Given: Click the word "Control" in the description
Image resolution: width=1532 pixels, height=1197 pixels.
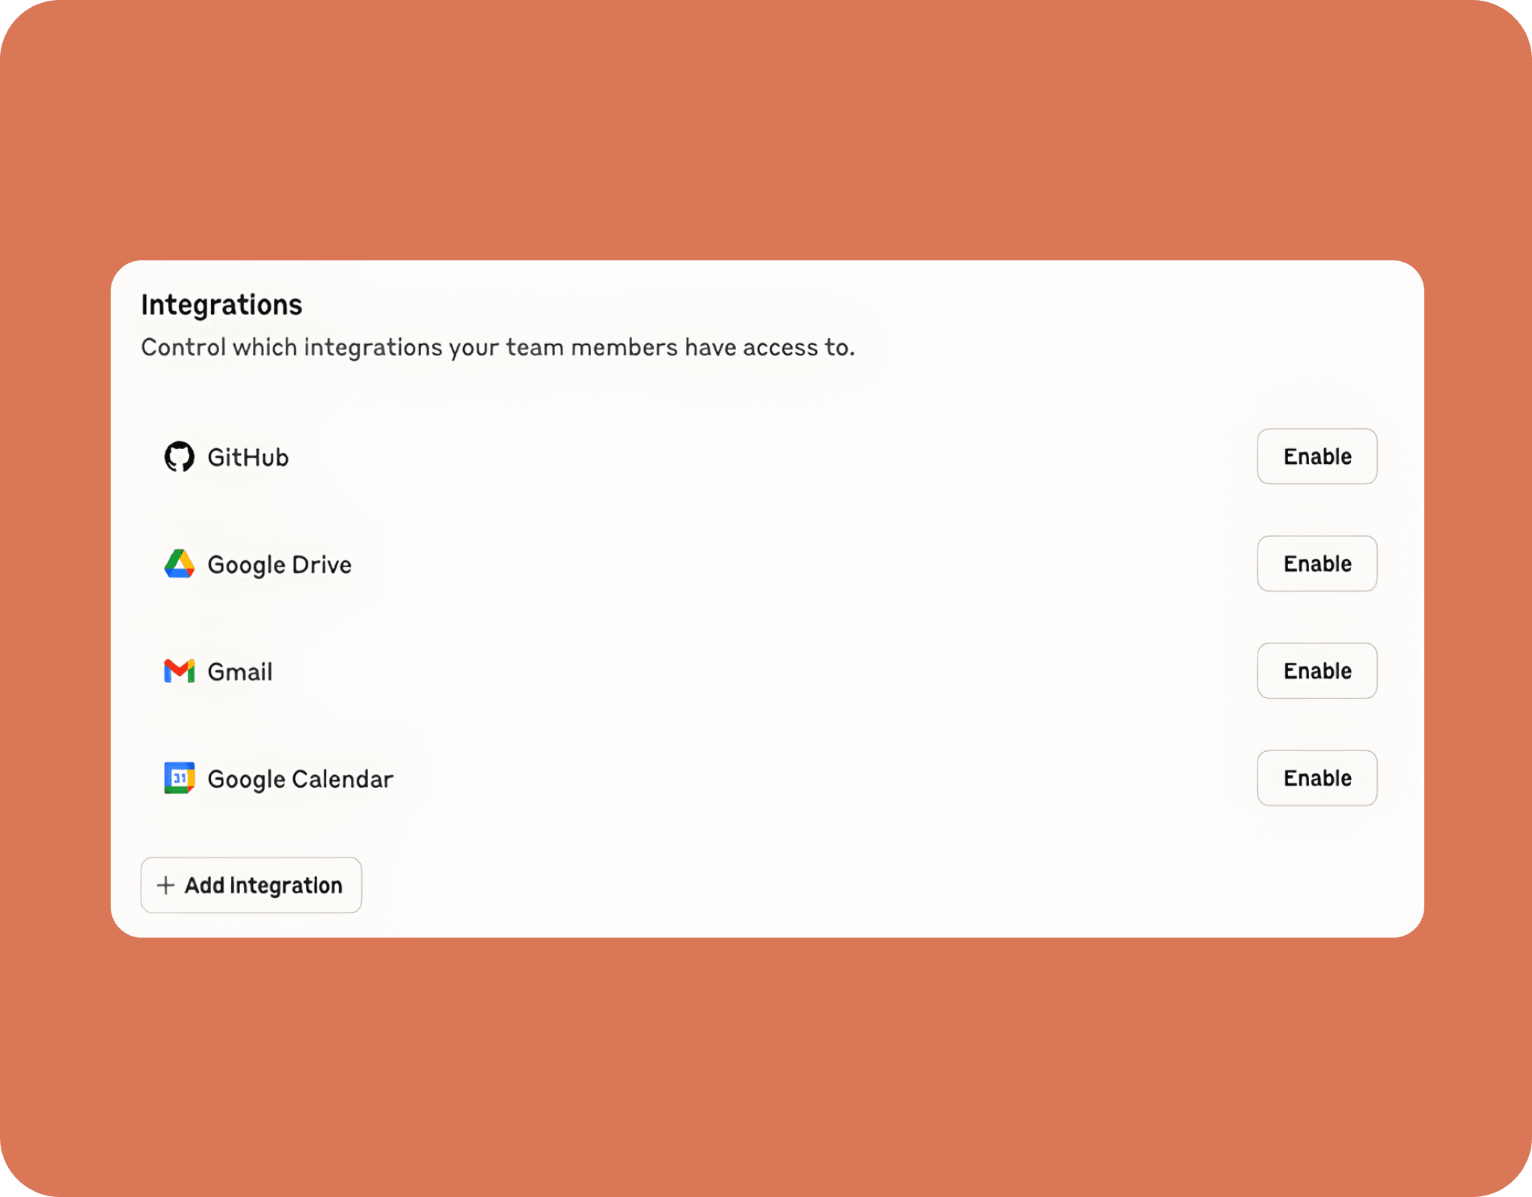Looking at the screenshot, I should pyautogui.click(x=183, y=347).
